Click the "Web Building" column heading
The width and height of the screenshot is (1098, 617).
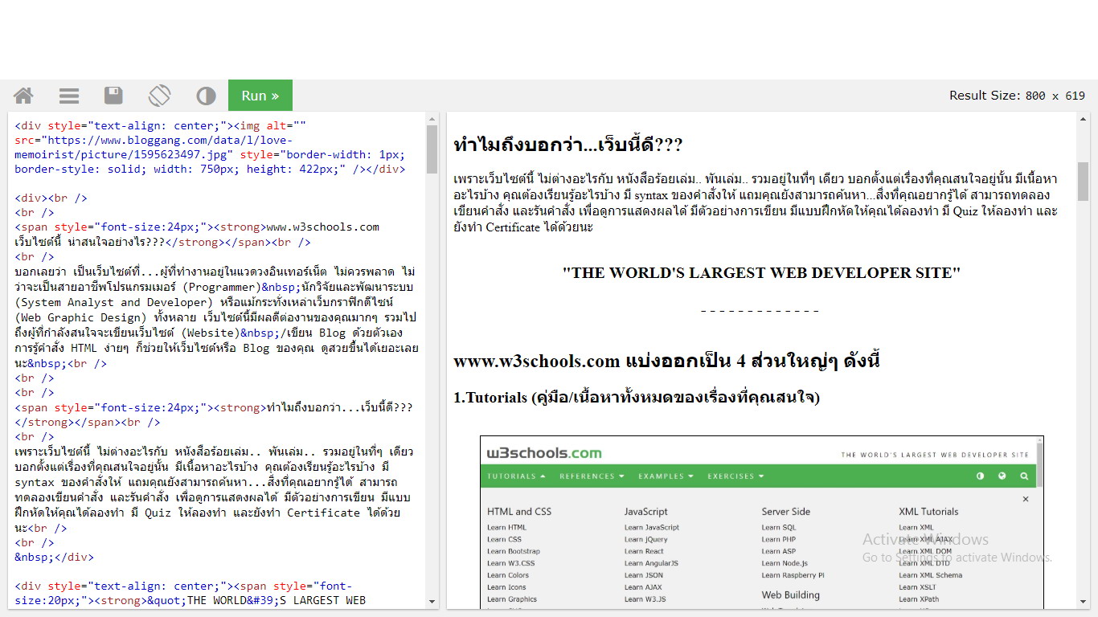pos(791,595)
